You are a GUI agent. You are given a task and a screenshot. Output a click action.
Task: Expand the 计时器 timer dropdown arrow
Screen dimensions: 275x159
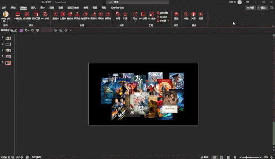[x=168, y=21]
